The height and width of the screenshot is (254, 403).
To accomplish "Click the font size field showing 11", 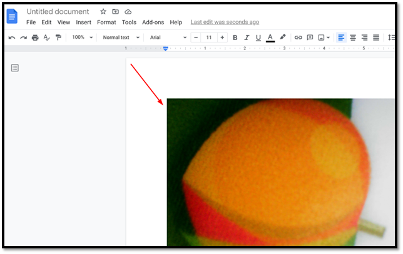I will 209,38.
